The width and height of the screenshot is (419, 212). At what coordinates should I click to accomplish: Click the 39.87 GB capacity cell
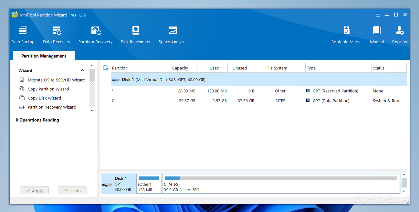(187, 101)
